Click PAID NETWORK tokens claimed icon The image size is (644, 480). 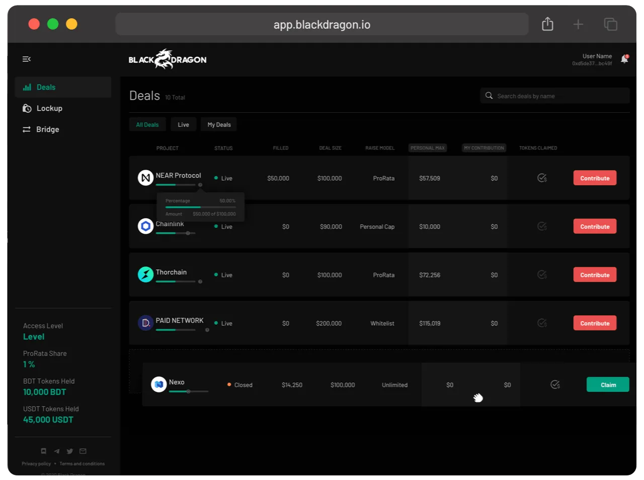542,323
